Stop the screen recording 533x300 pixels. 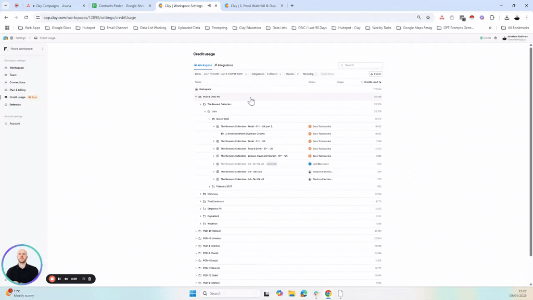click(x=52, y=279)
